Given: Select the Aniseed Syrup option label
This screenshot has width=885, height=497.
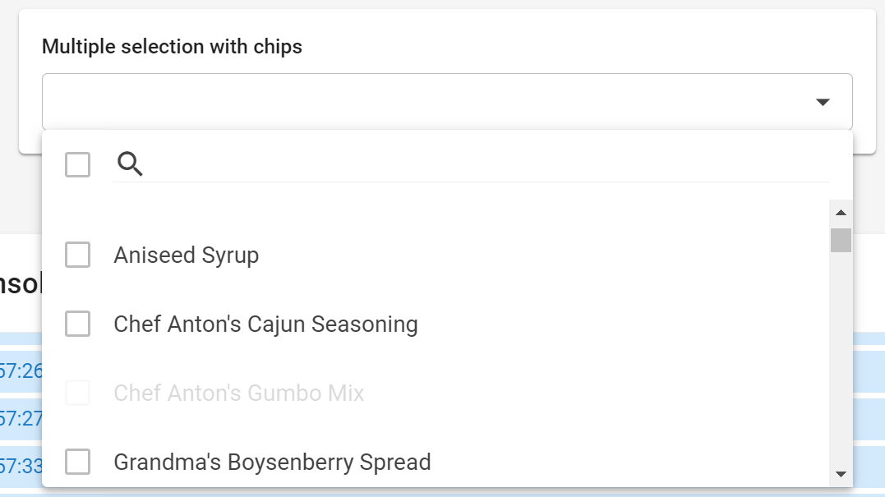Looking at the screenshot, I should (187, 255).
